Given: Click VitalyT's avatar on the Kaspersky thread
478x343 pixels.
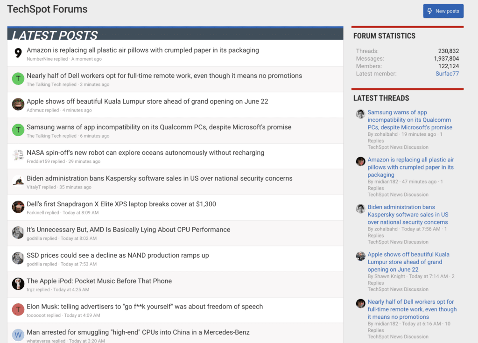Looking at the screenshot, I should 18,182.
